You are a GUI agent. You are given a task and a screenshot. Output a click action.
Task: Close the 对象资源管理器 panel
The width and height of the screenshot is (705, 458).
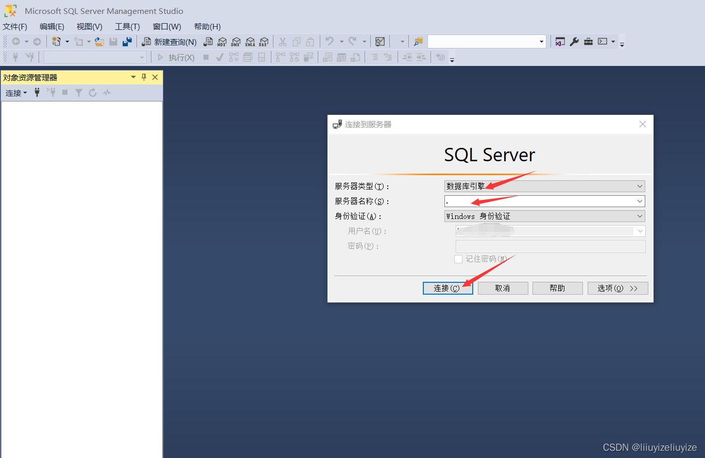(155, 77)
